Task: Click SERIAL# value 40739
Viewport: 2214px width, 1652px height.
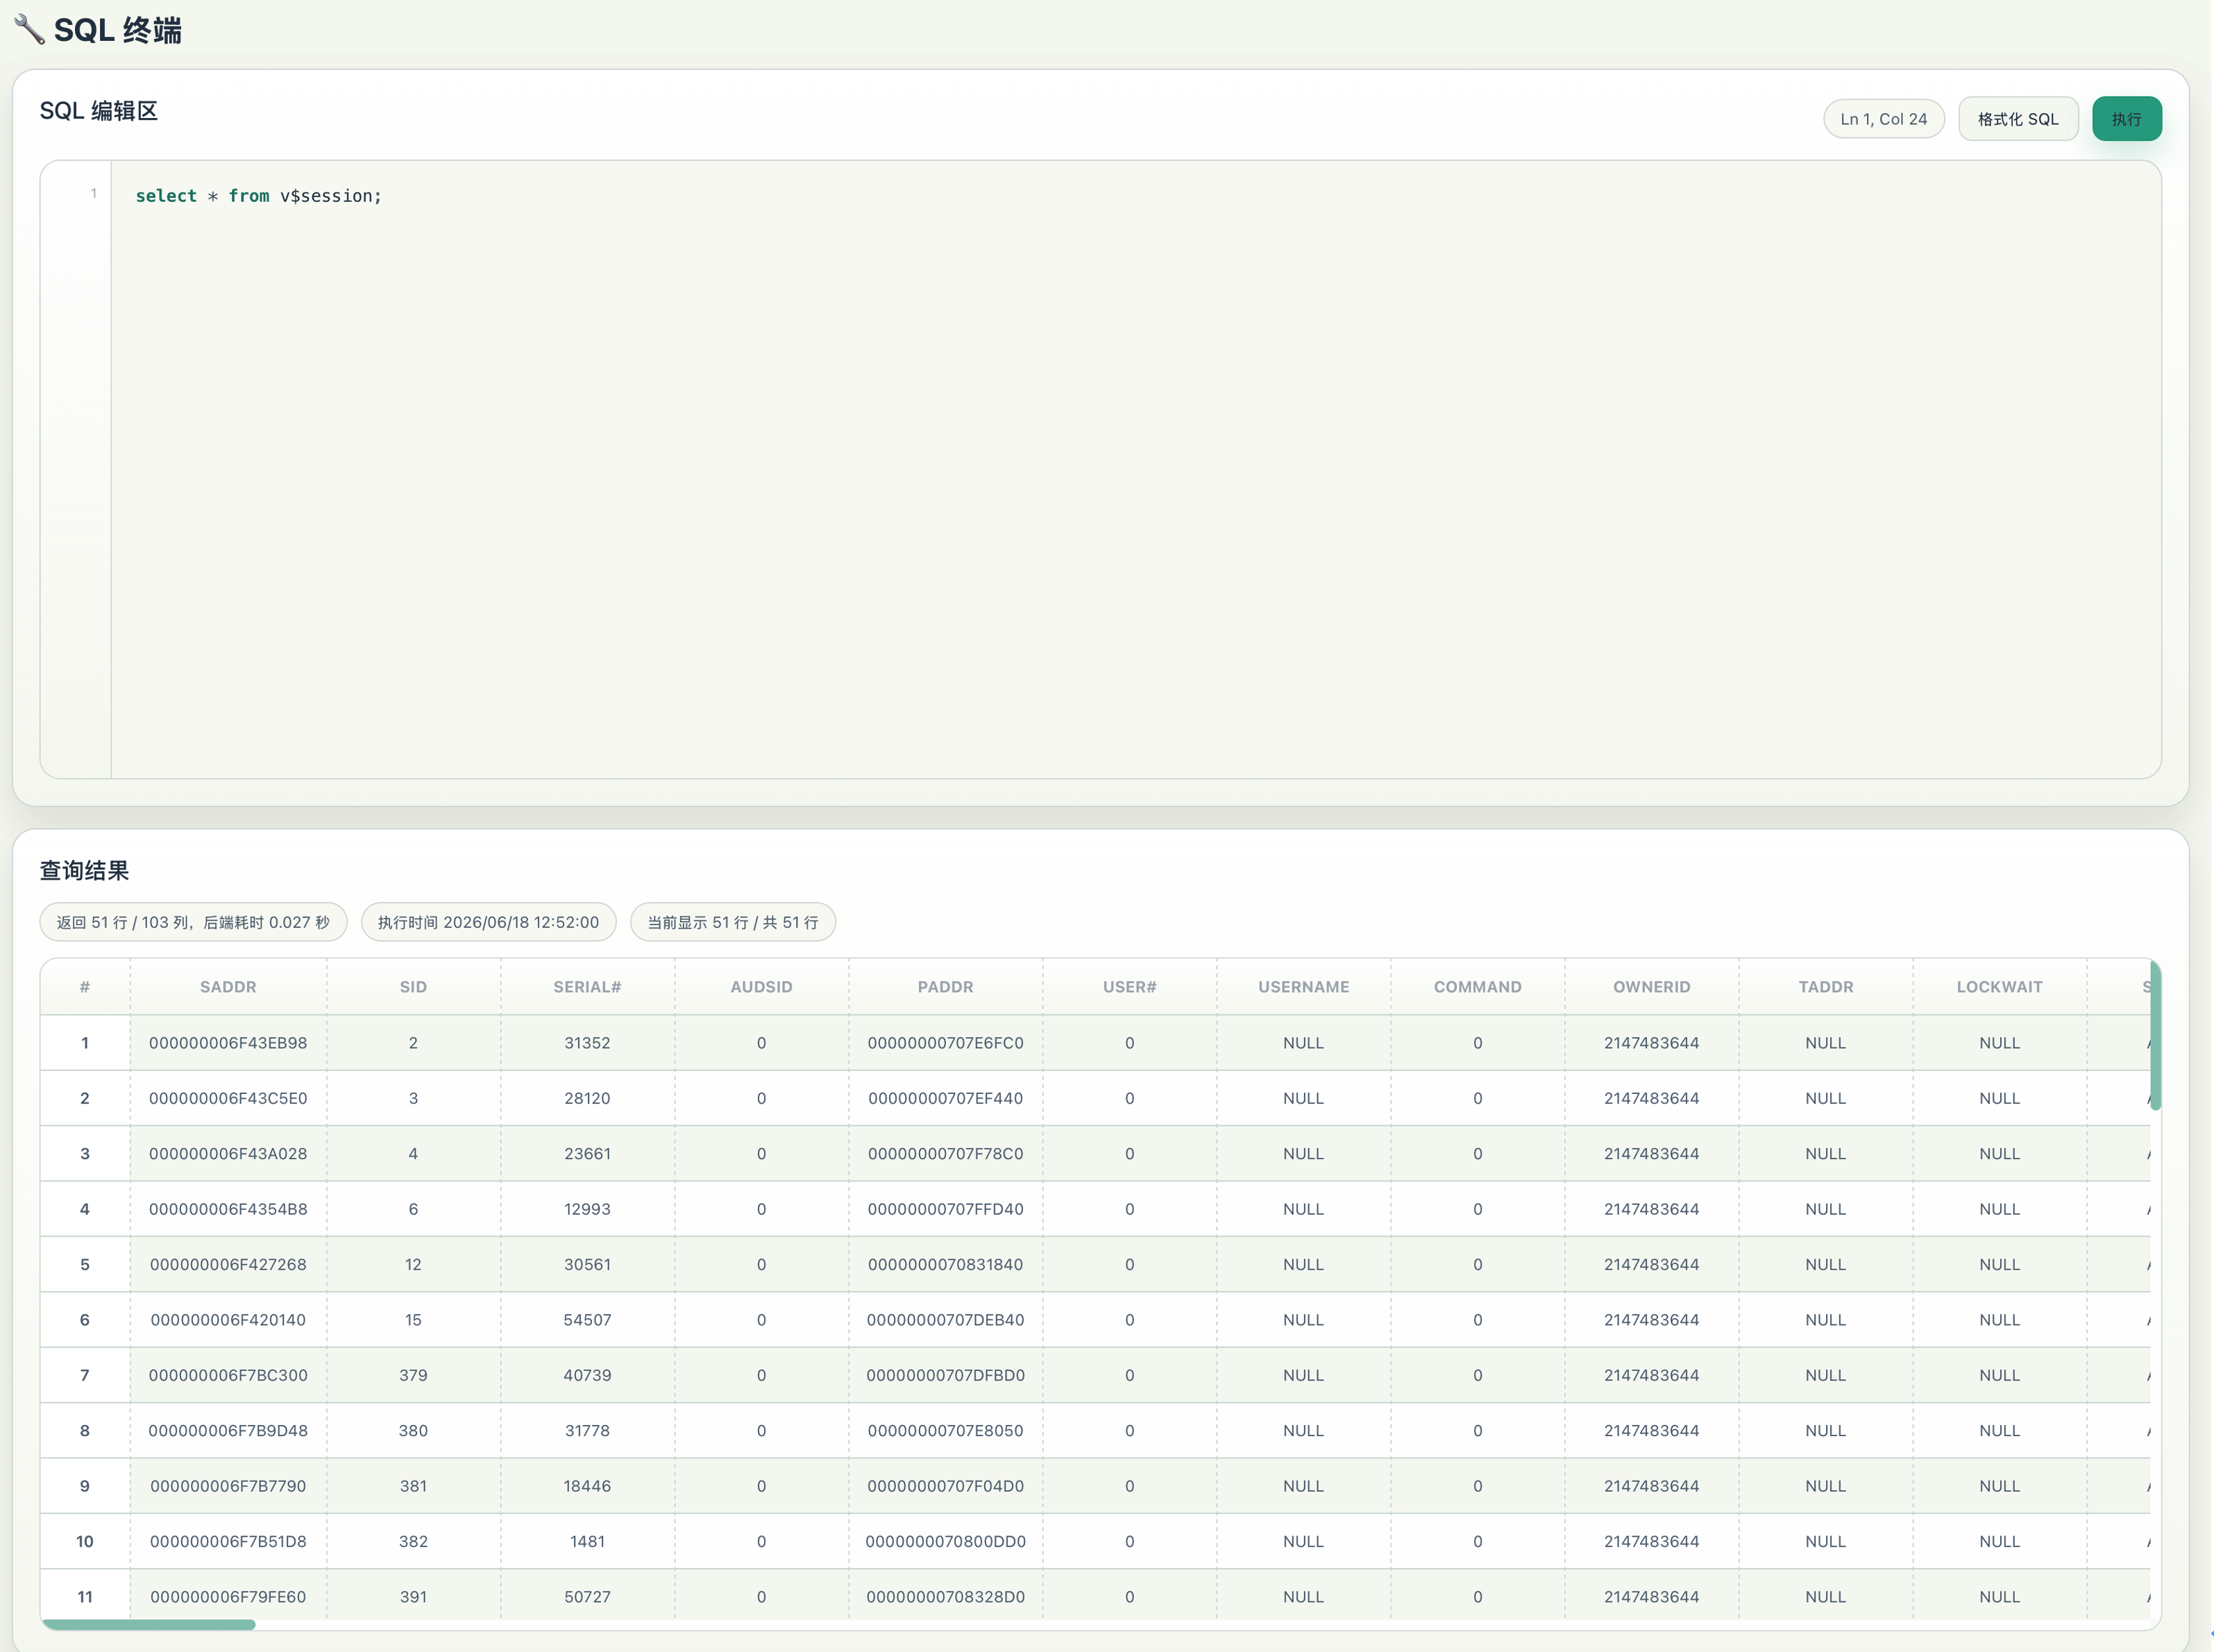Action: [587, 1375]
